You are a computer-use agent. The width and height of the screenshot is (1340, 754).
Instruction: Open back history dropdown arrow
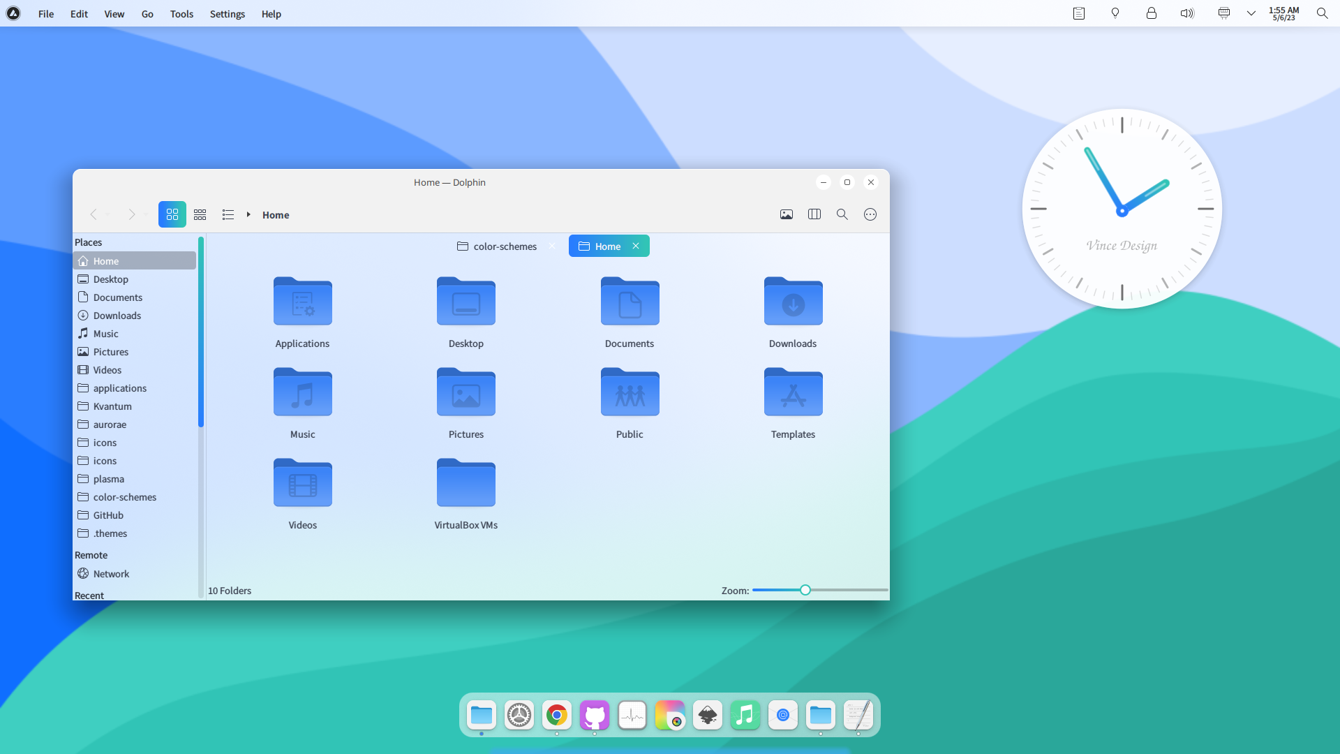[107, 215]
